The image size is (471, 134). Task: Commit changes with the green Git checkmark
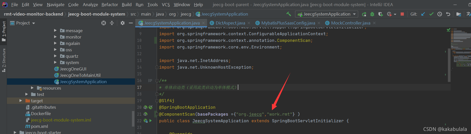click(x=431, y=14)
